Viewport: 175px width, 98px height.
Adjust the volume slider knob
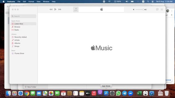pyautogui.click(x=143, y=10)
